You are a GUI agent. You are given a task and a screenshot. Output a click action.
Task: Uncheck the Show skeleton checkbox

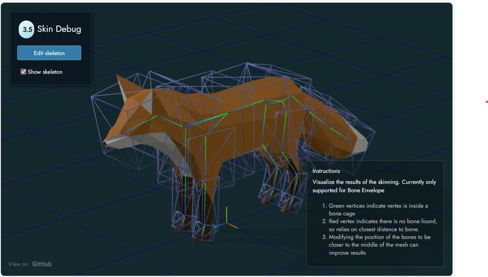click(23, 72)
